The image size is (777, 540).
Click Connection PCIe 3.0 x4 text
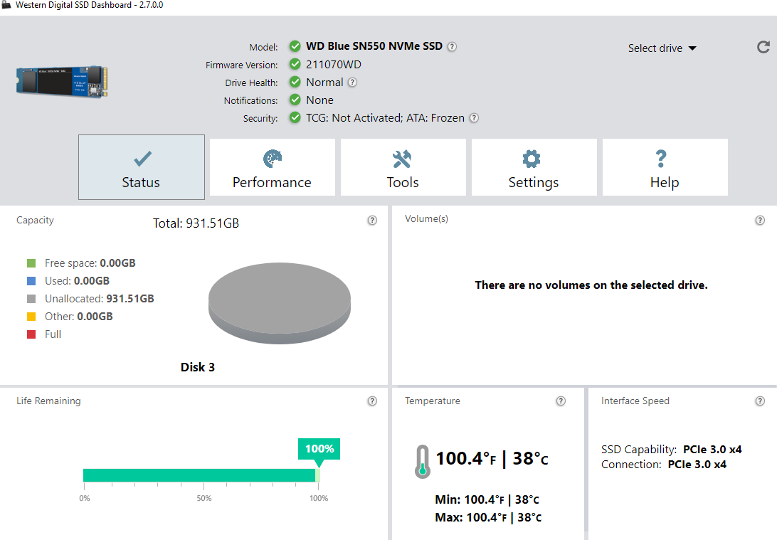pos(664,464)
